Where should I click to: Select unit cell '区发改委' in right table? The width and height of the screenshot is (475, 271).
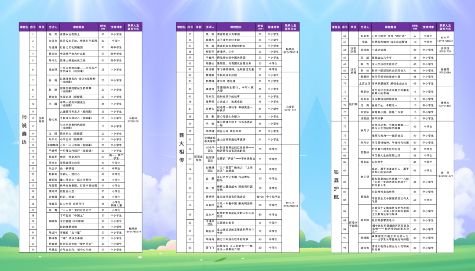click(x=353, y=50)
